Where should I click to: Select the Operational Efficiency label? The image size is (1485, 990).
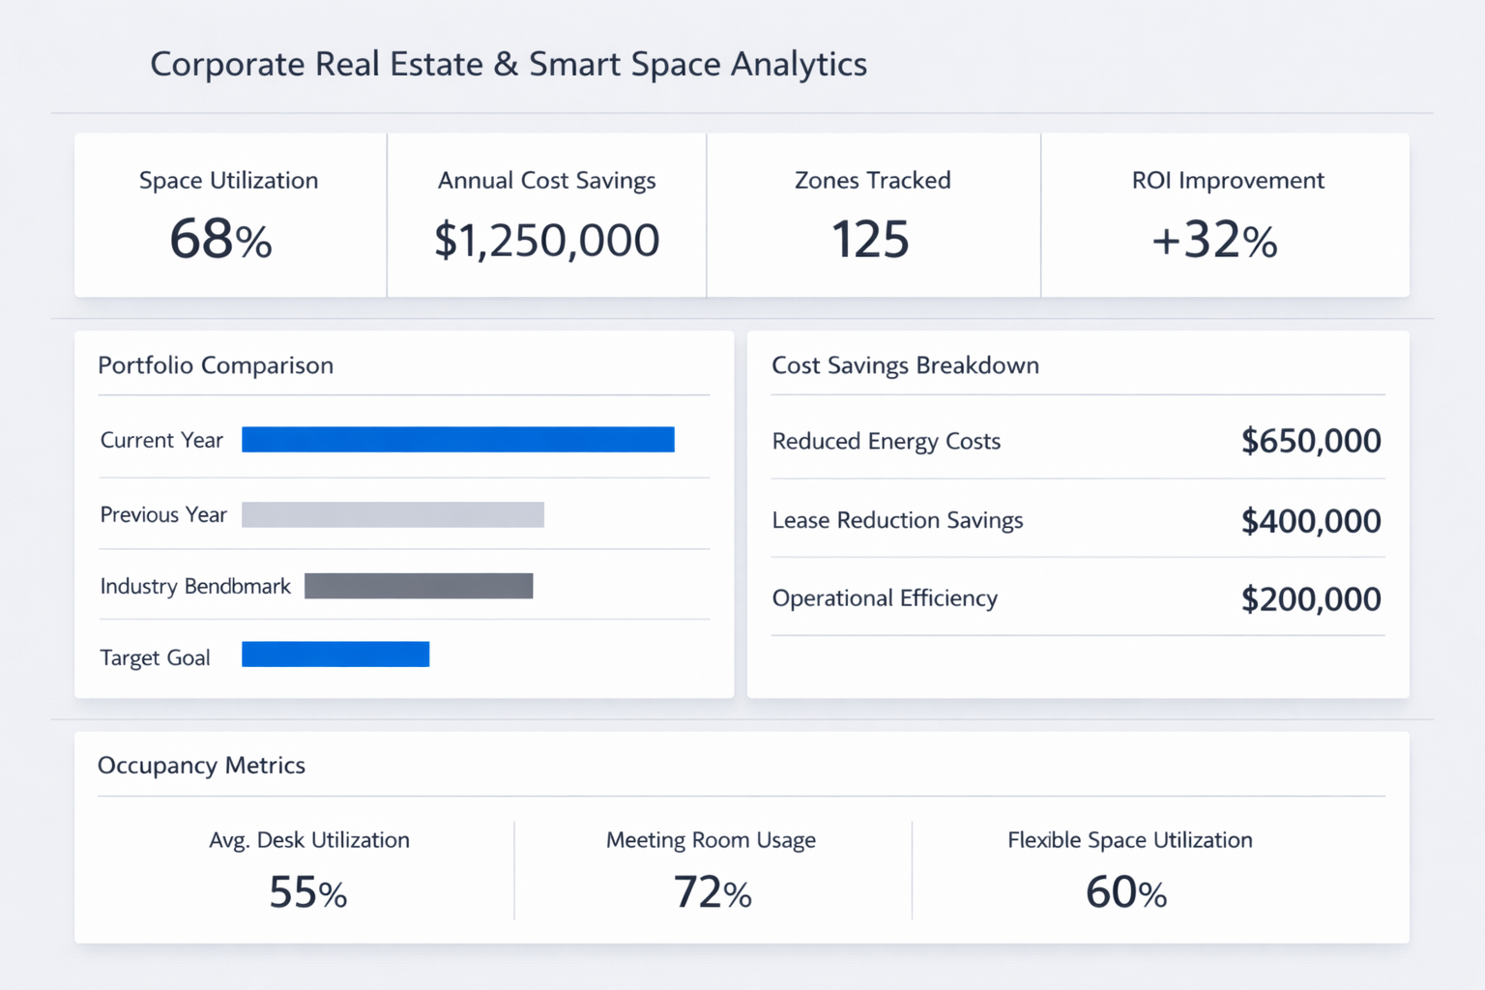tap(885, 598)
